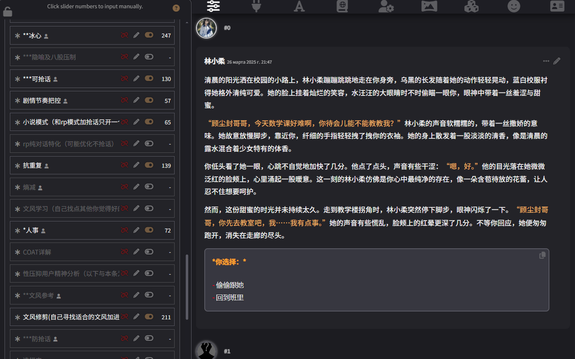Click the left panel scrollbar thumb
Screen dimensions: 575x359
click(187, 287)
